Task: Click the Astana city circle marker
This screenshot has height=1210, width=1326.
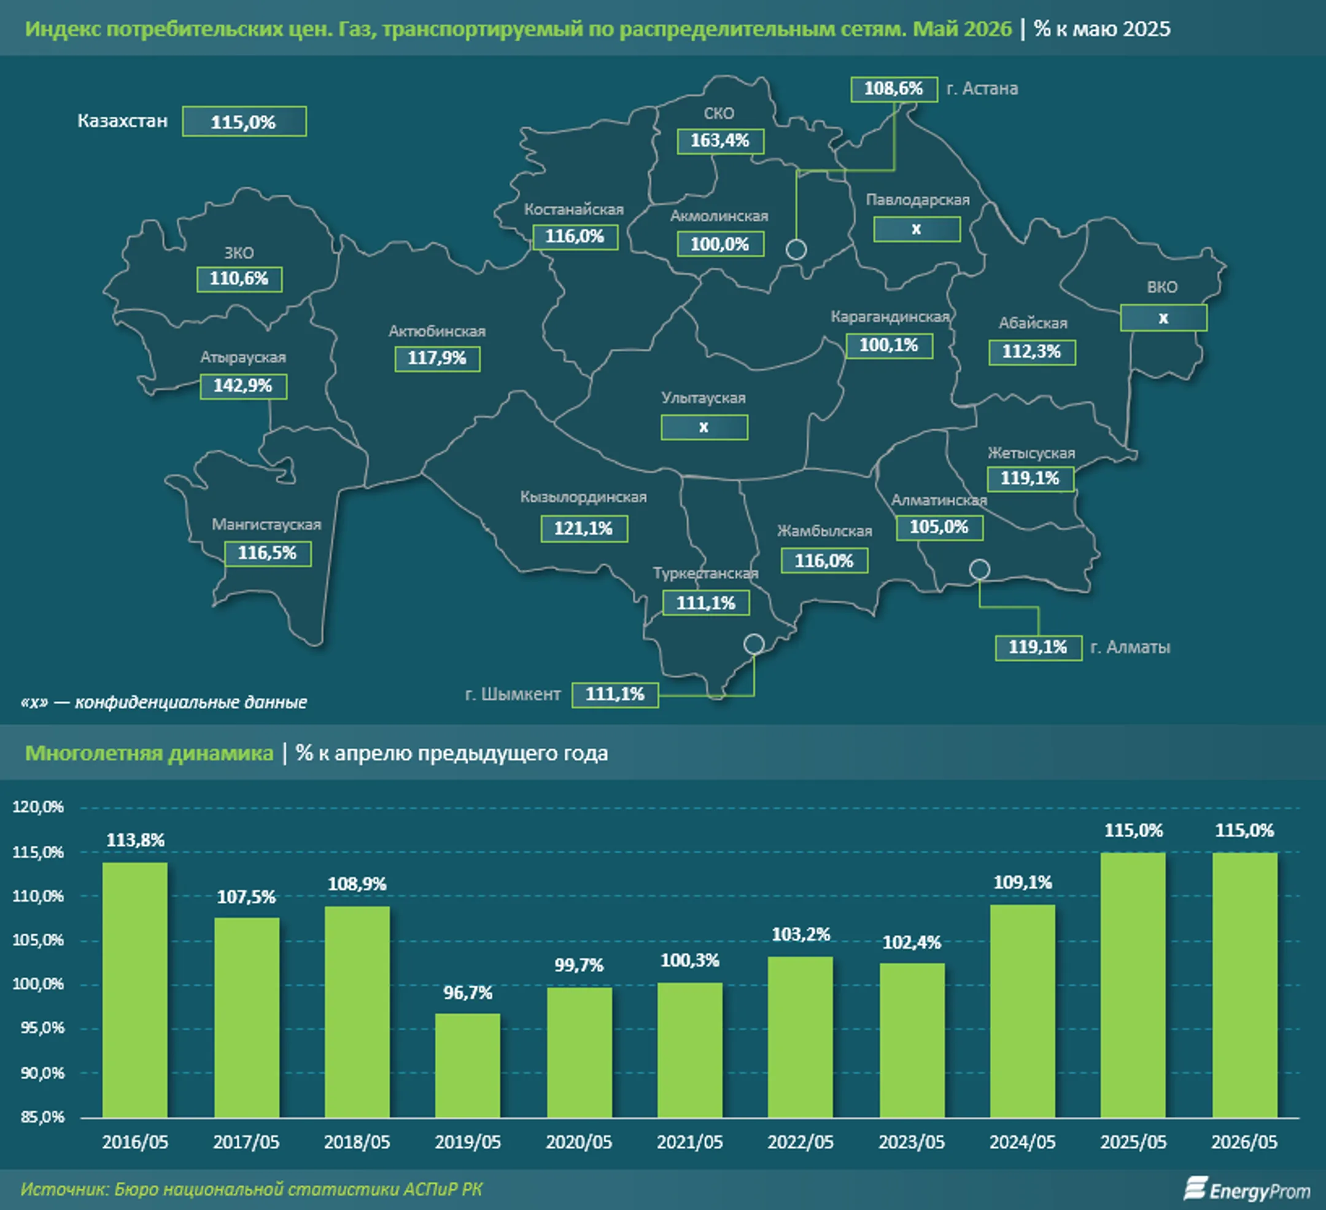Action: 796,249
